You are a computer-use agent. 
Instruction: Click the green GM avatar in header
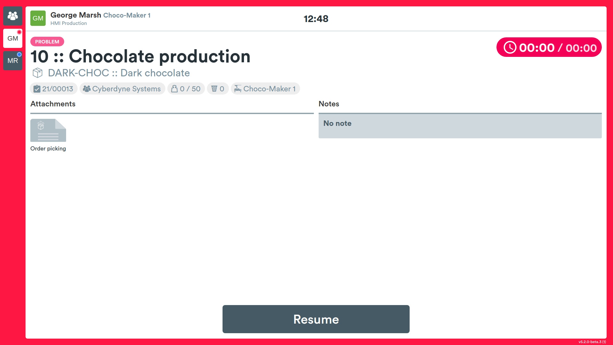click(38, 18)
